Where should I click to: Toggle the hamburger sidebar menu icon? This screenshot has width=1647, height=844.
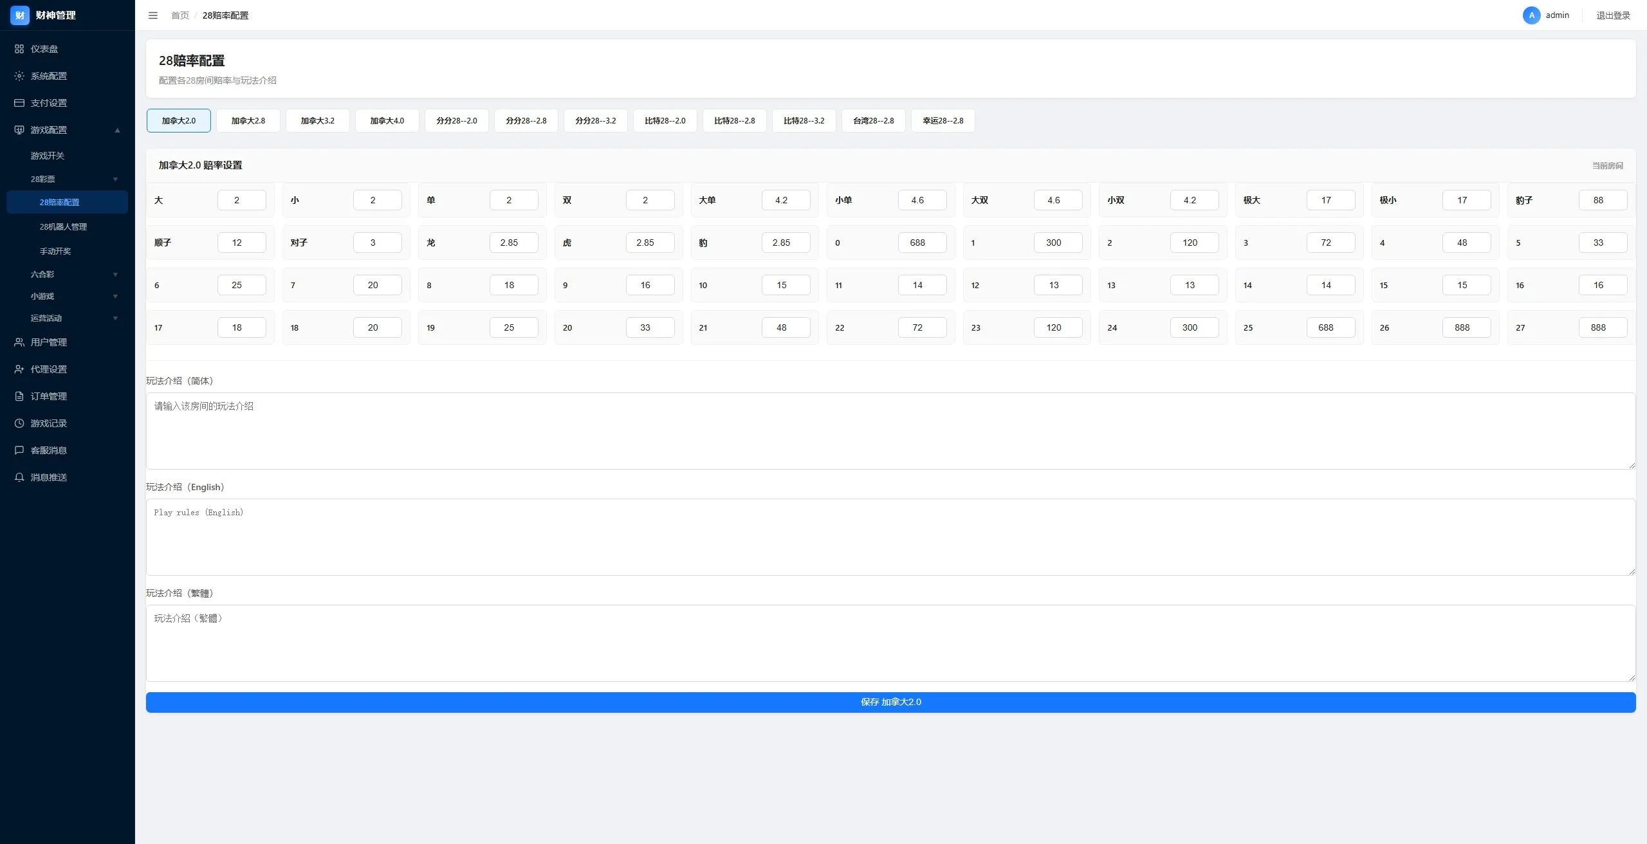153,15
